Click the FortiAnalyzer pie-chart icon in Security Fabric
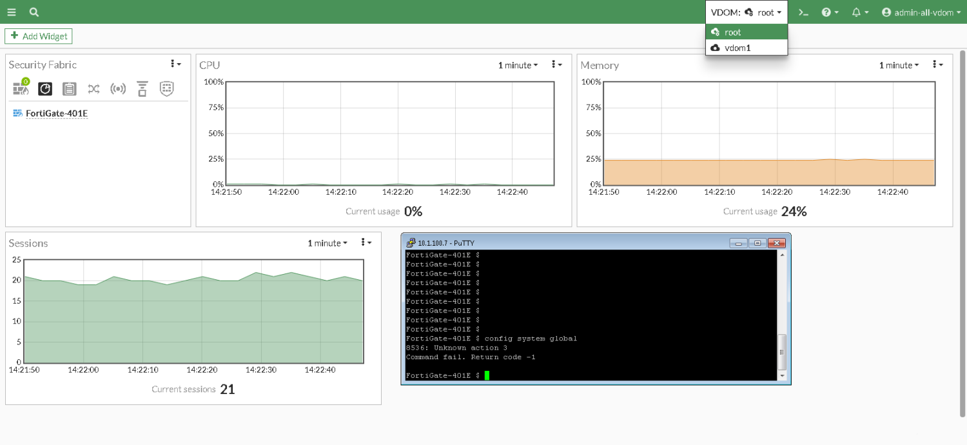This screenshot has height=445, width=967. [44, 88]
